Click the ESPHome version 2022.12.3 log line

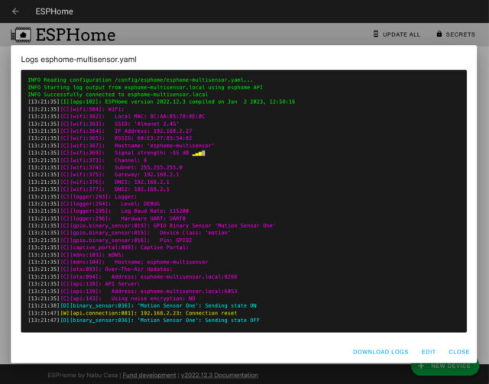click(x=161, y=102)
